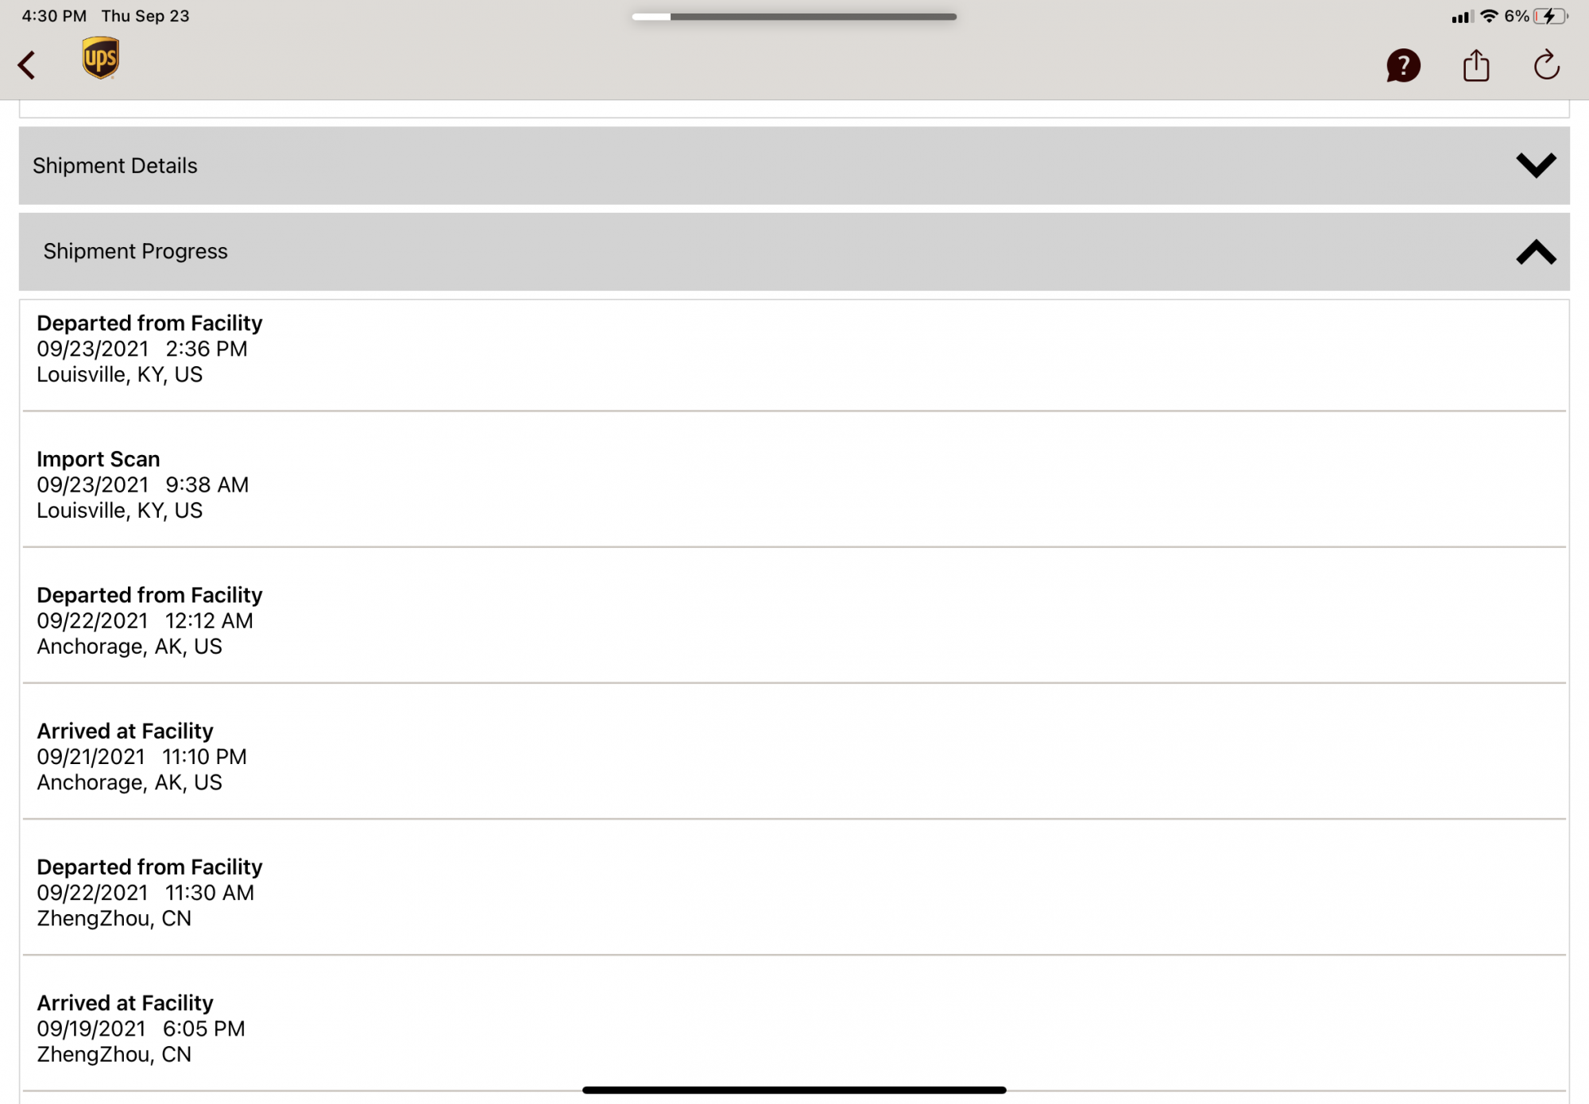The image size is (1589, 1104).
Task: Tap the Wi-Fi status icon
Action: tap(1489, 16)
